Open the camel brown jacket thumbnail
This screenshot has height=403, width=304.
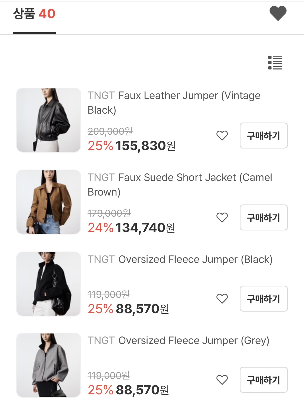49,202
